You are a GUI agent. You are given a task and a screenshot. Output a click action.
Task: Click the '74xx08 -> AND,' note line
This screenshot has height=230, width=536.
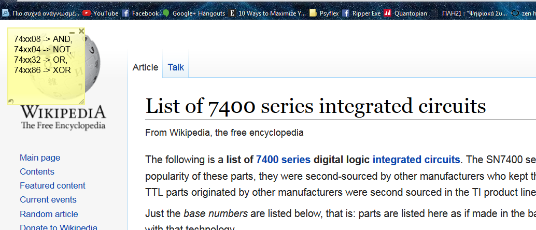pos(44,39)
